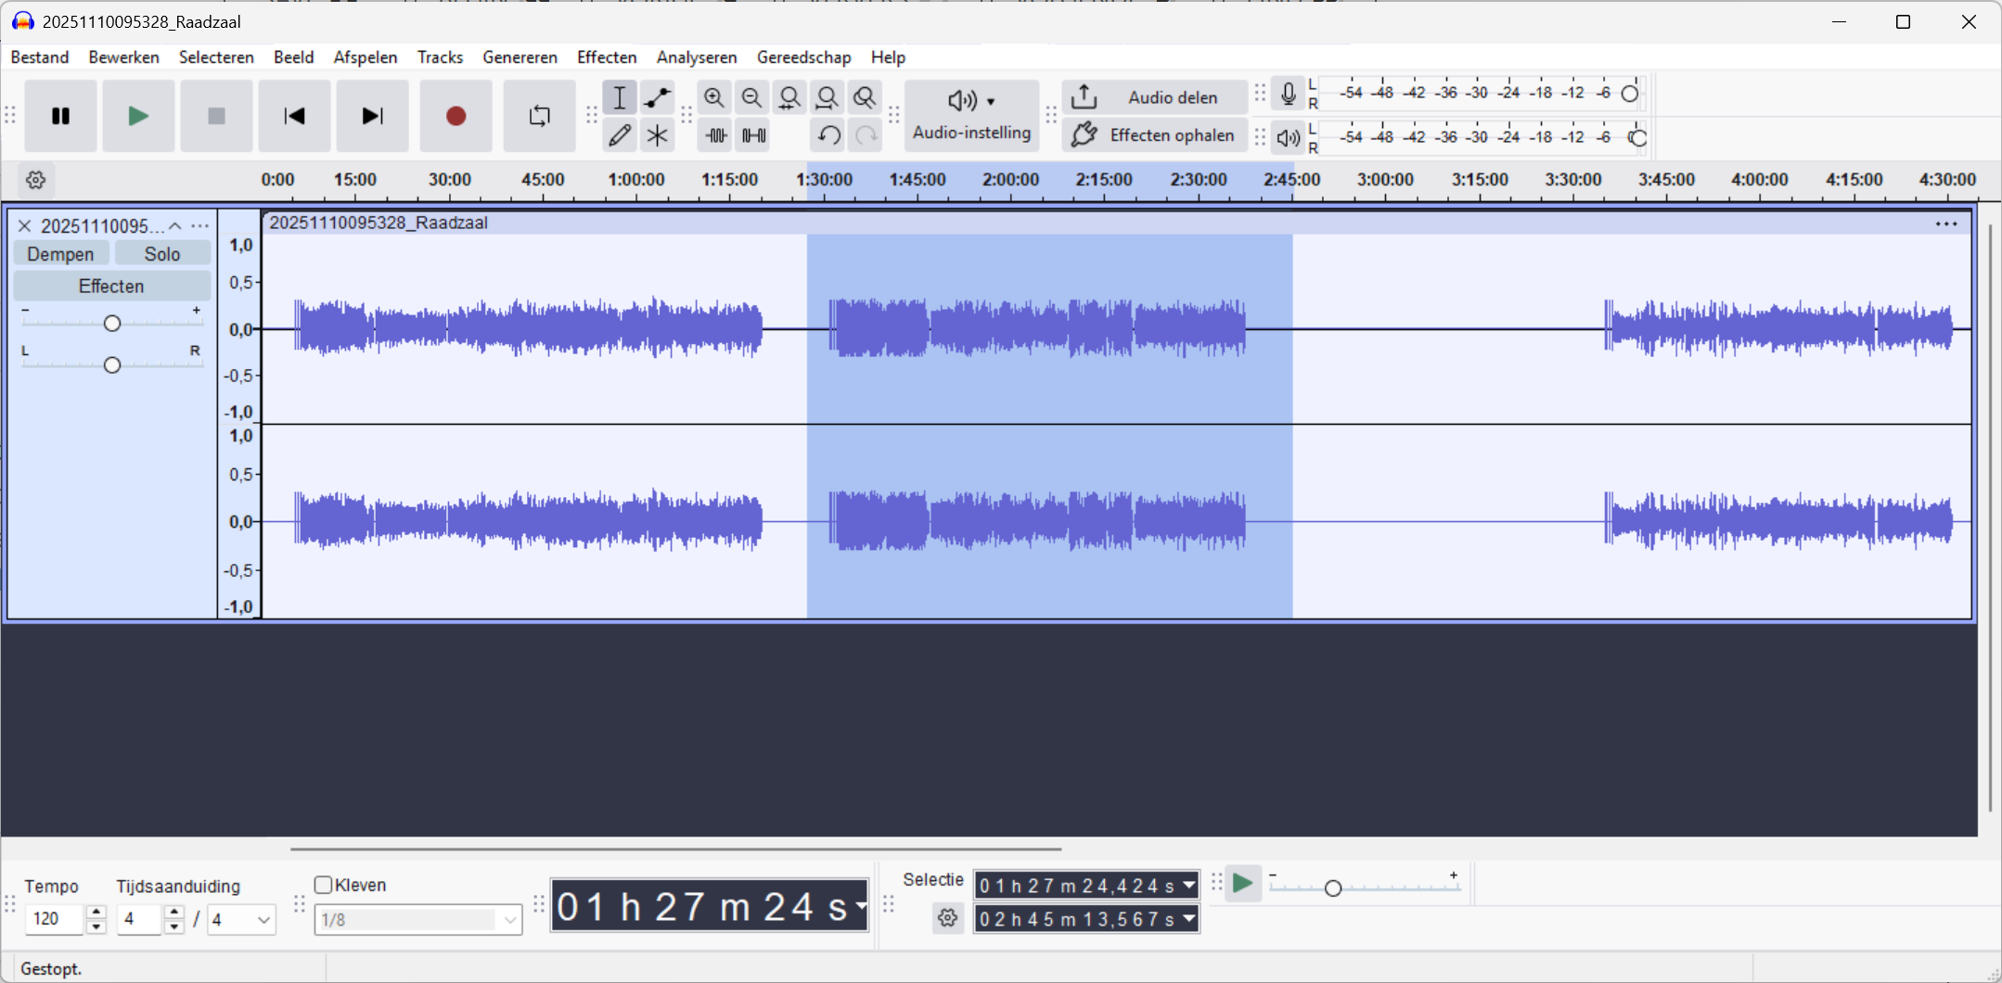Activate the Multi-tool asterisk icon
Image resolution: width=2002 pixels, height=983 pixels.
(657, 135)
